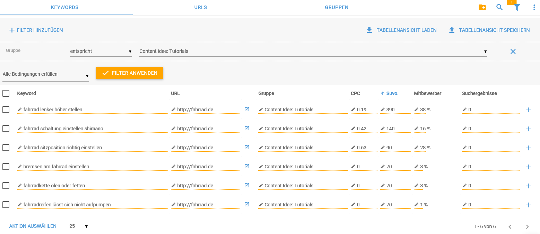Select checkbox for 'fahrradreifen lässt sich nicht aufpumpen'
Viewport: 540px width, 234px height.
pos(6,205)
